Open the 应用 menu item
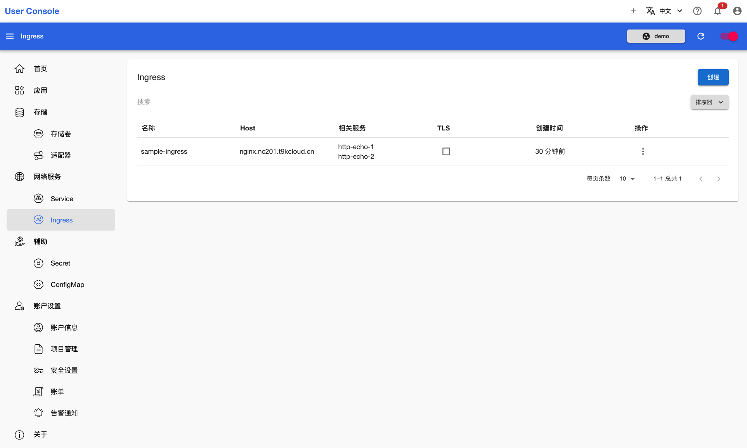Screen dimensions: 747x448 (x=61, y=90)
